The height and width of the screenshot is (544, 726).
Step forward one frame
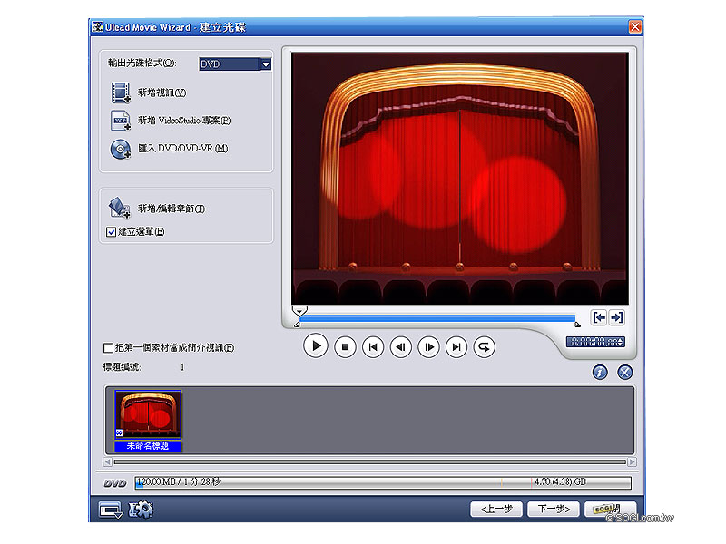pos(428,347)
